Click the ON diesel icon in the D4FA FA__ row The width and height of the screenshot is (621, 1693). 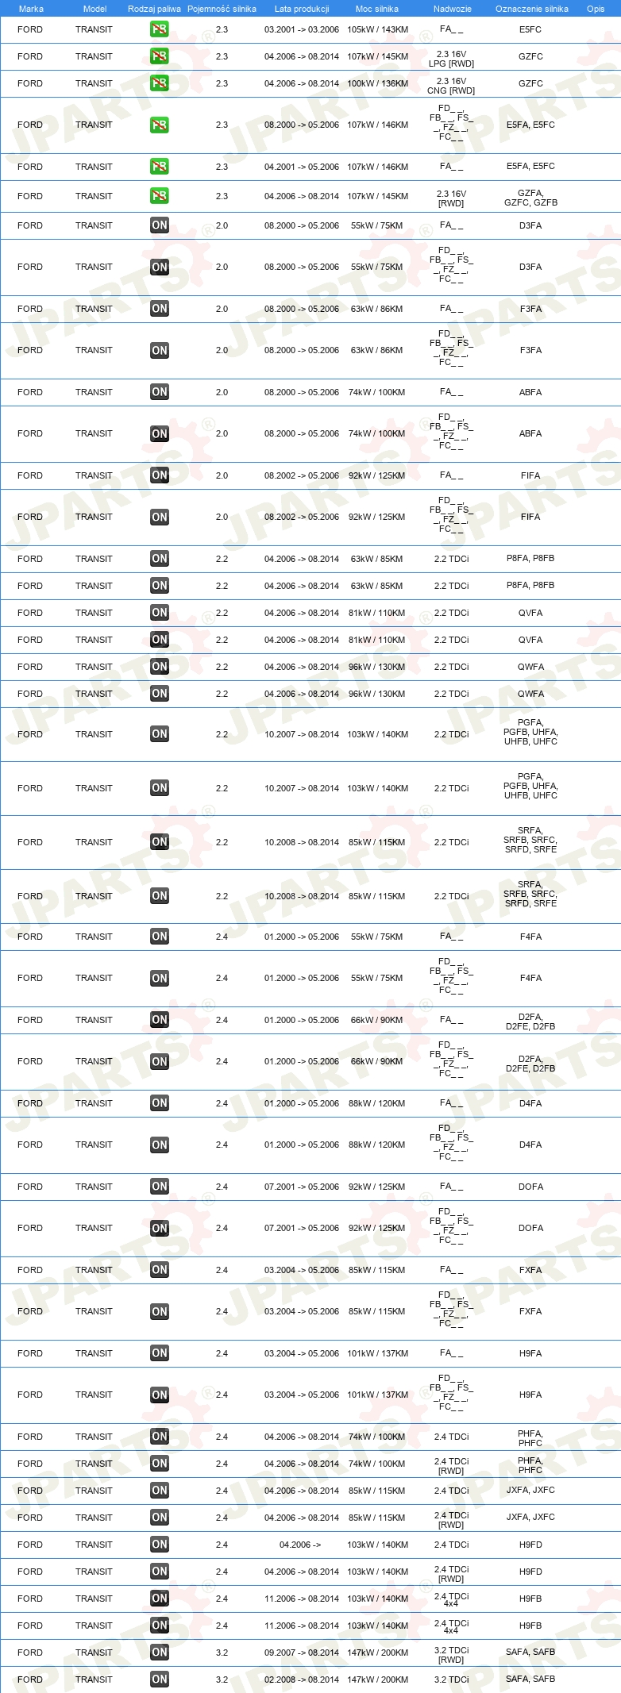click(x=160, y=1103)
